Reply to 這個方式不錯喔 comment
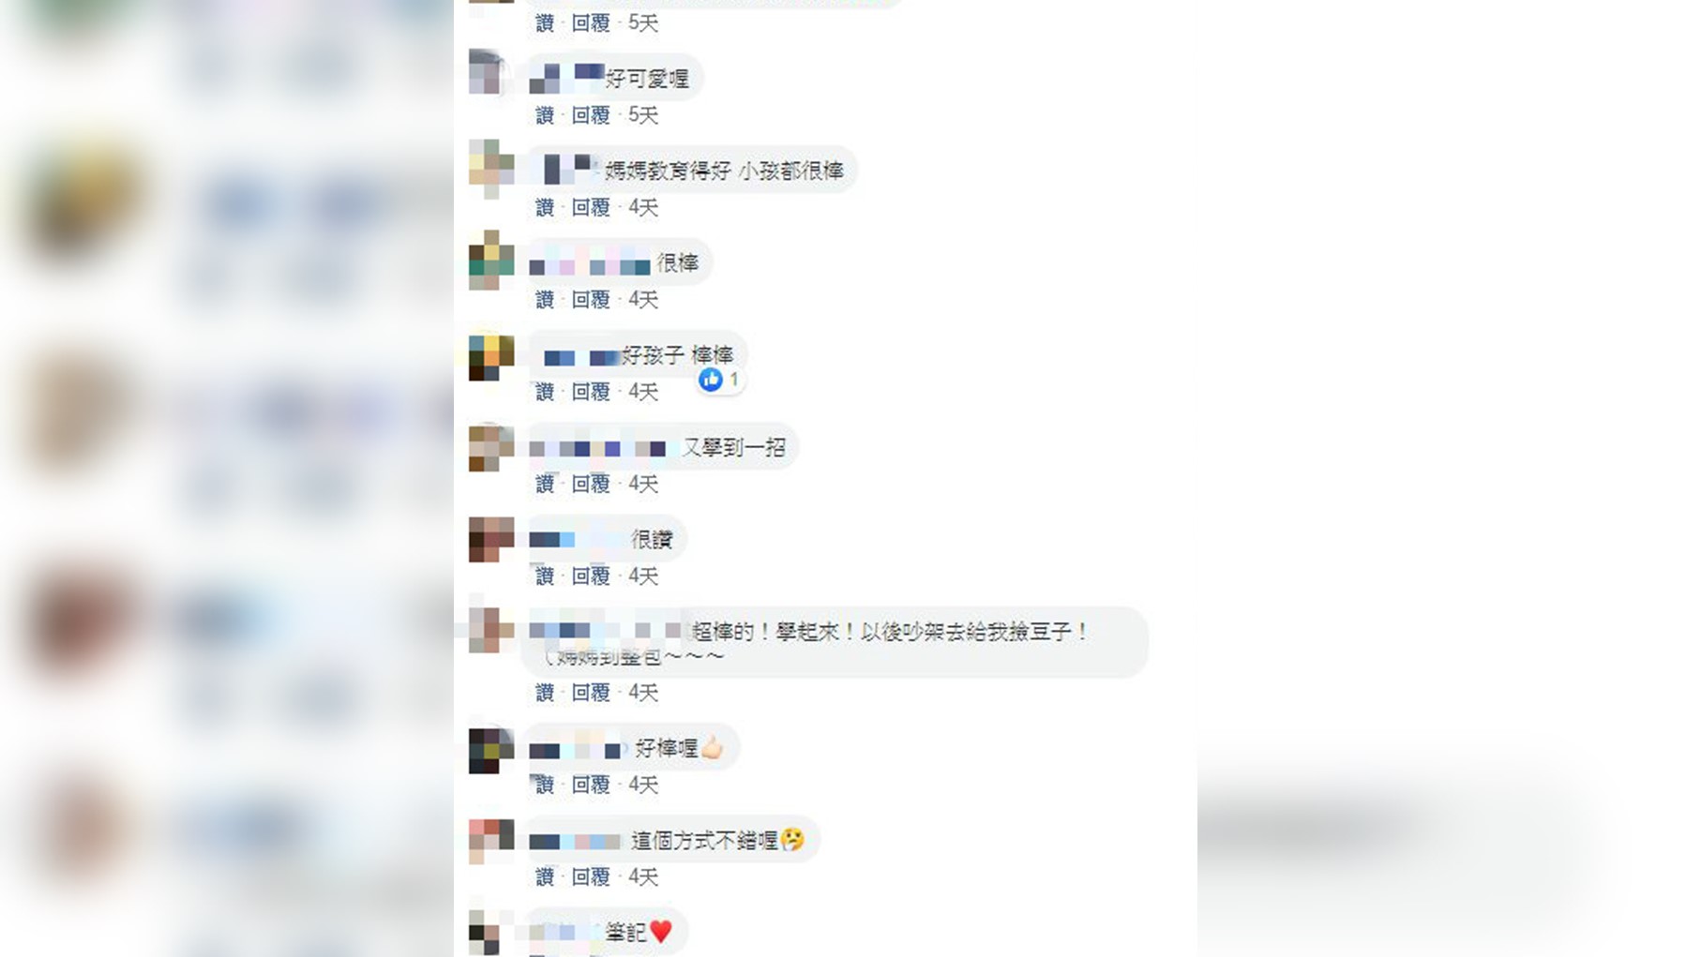1701x957 pixels. (x=591, y=877)
